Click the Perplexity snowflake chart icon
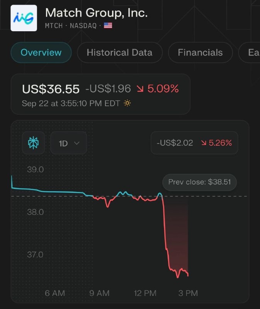This screenshot has height=309, width=260. click(33, 143)
